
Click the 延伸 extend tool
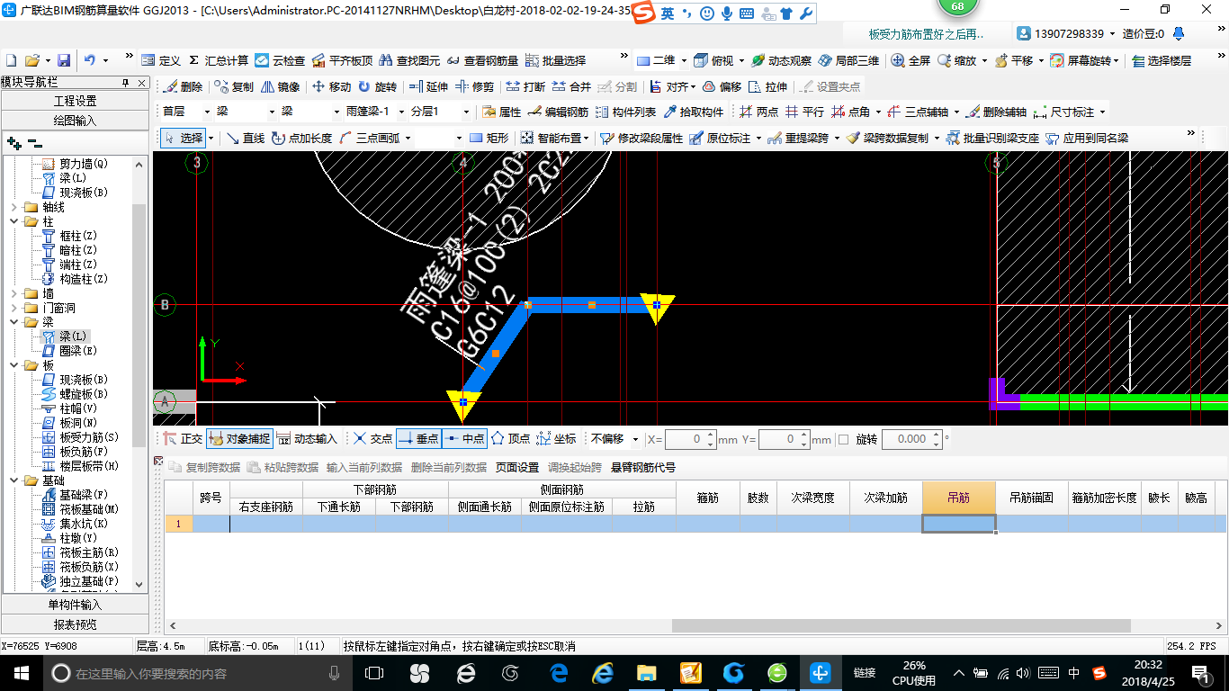click(428, 86)
